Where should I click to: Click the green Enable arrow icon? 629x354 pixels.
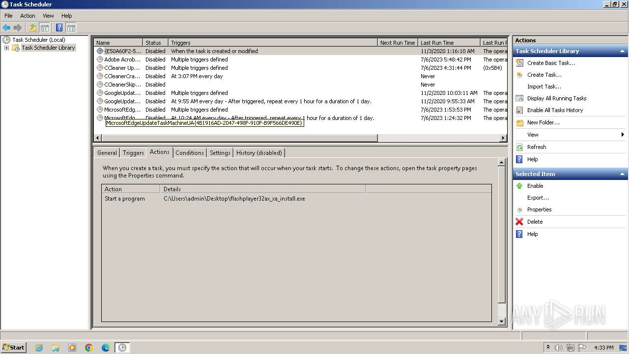tap(519, 186)
